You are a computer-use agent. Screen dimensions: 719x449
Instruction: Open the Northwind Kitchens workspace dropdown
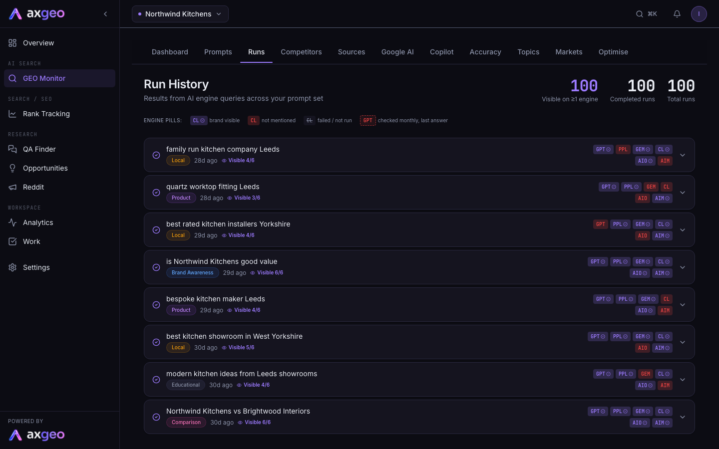180,14
